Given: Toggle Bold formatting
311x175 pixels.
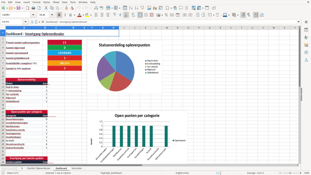Looking at the screenshot, I should point(59,15).
